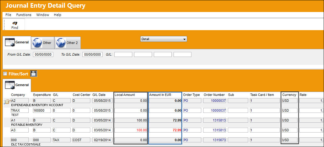Click the fourth G/L input box

pos(183,54)
